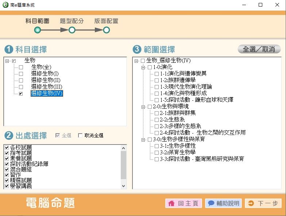Check 3-0:生物多樣性與保育 checkbox
The width and height of the screenshot is (286, 216).
pos(150,139)
